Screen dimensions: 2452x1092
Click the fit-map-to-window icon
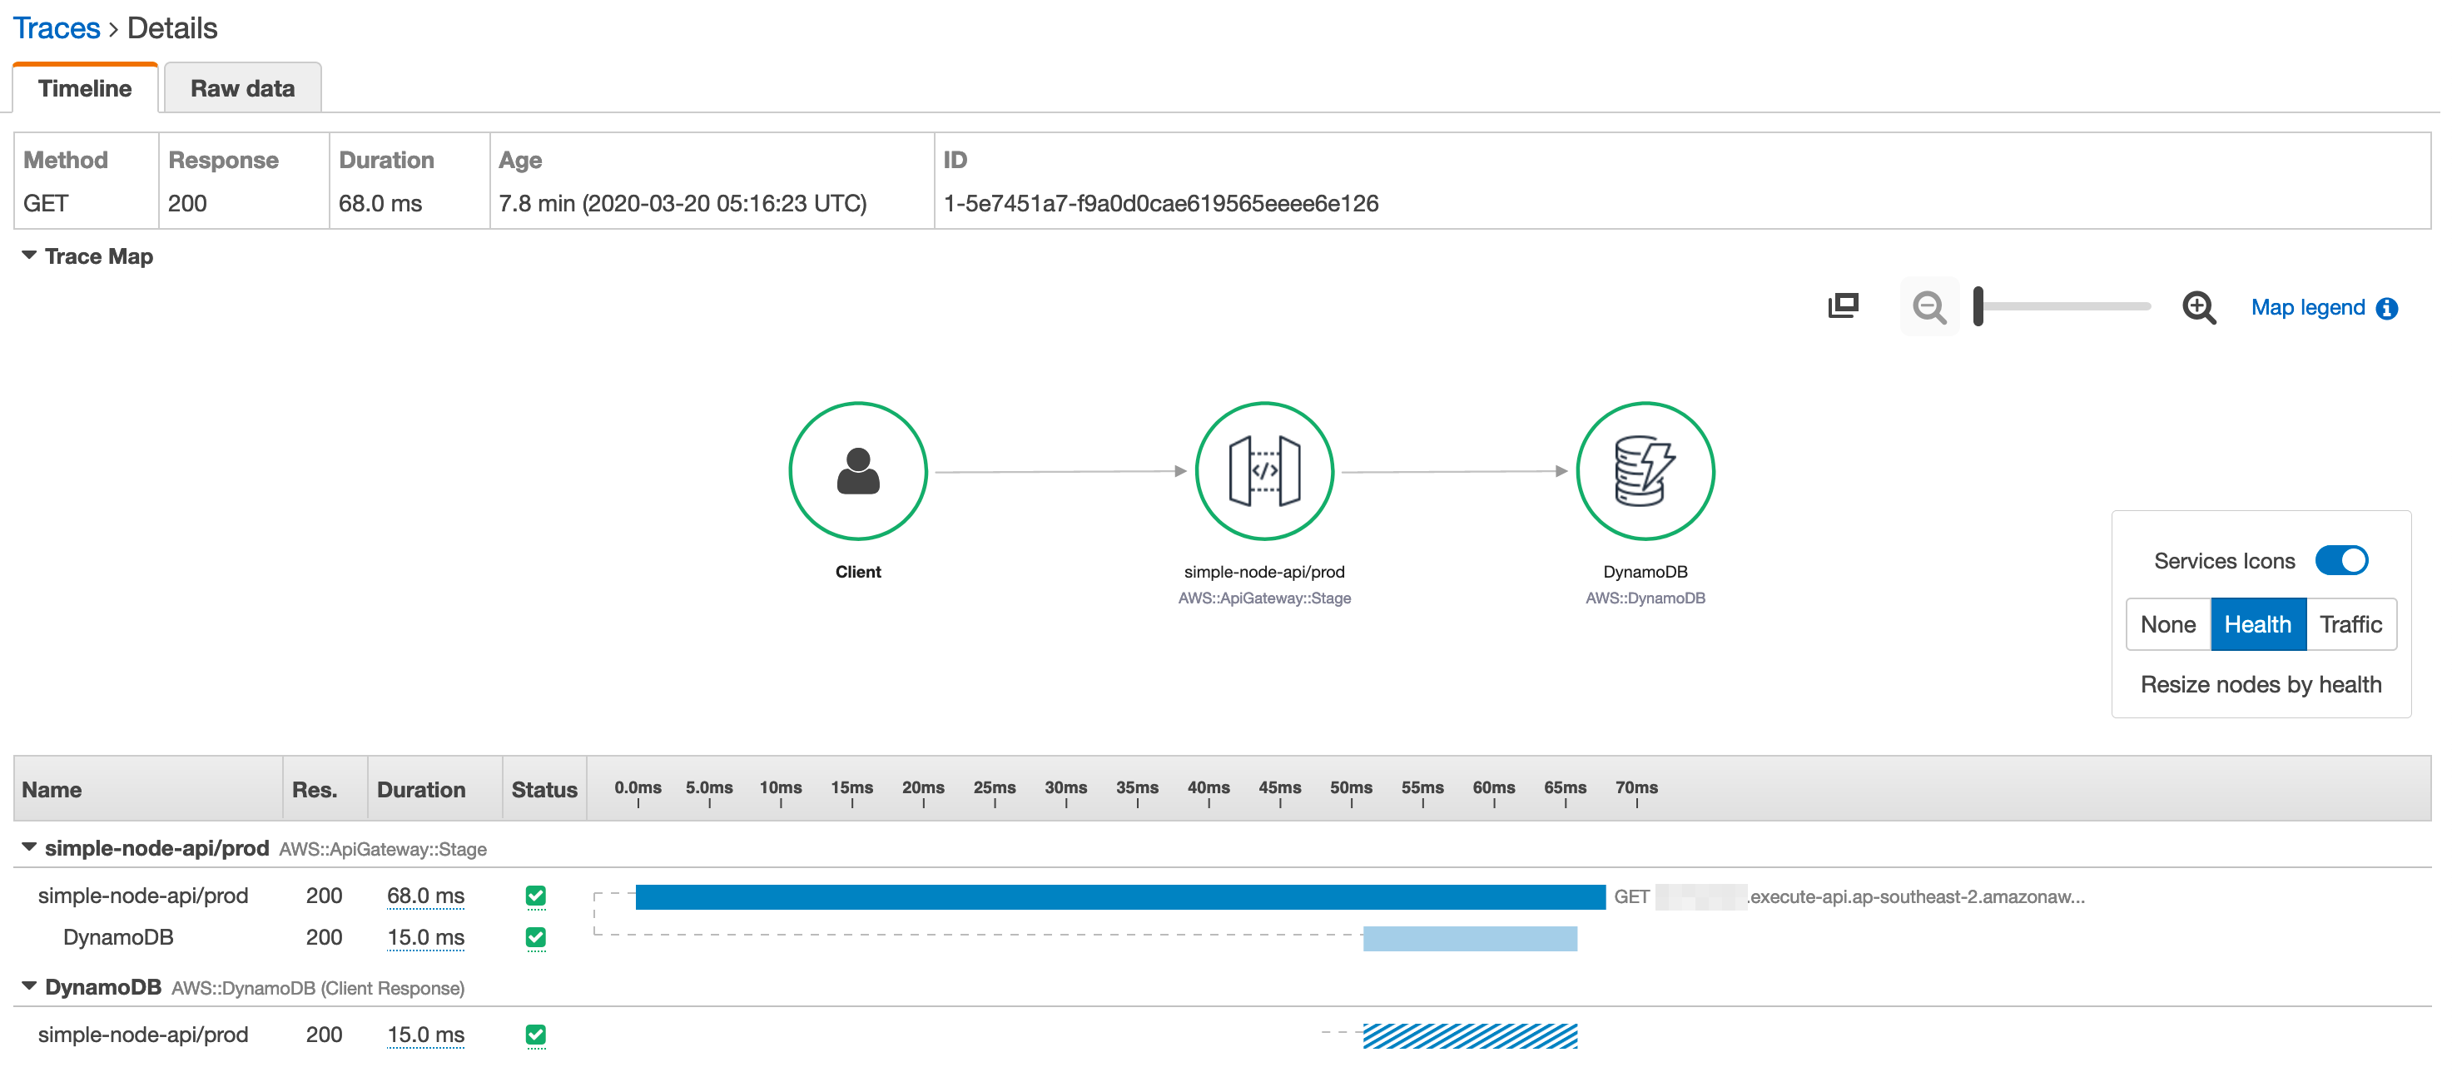1843,306
